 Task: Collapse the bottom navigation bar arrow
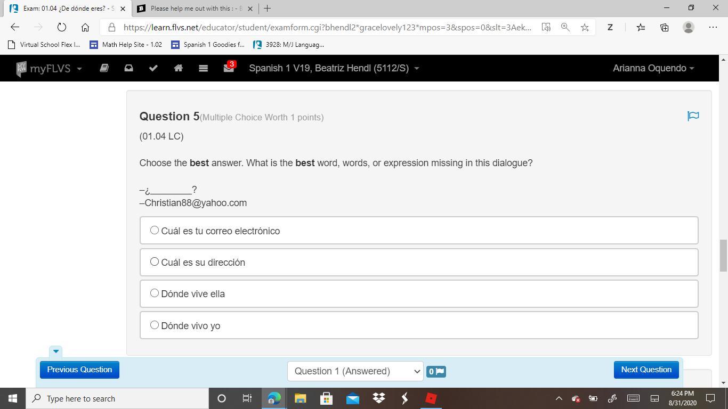click(x=56, y=351)
